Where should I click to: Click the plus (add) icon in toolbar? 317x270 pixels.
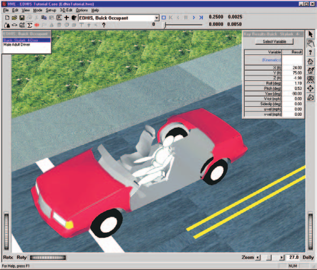click(x=66, y=18)
